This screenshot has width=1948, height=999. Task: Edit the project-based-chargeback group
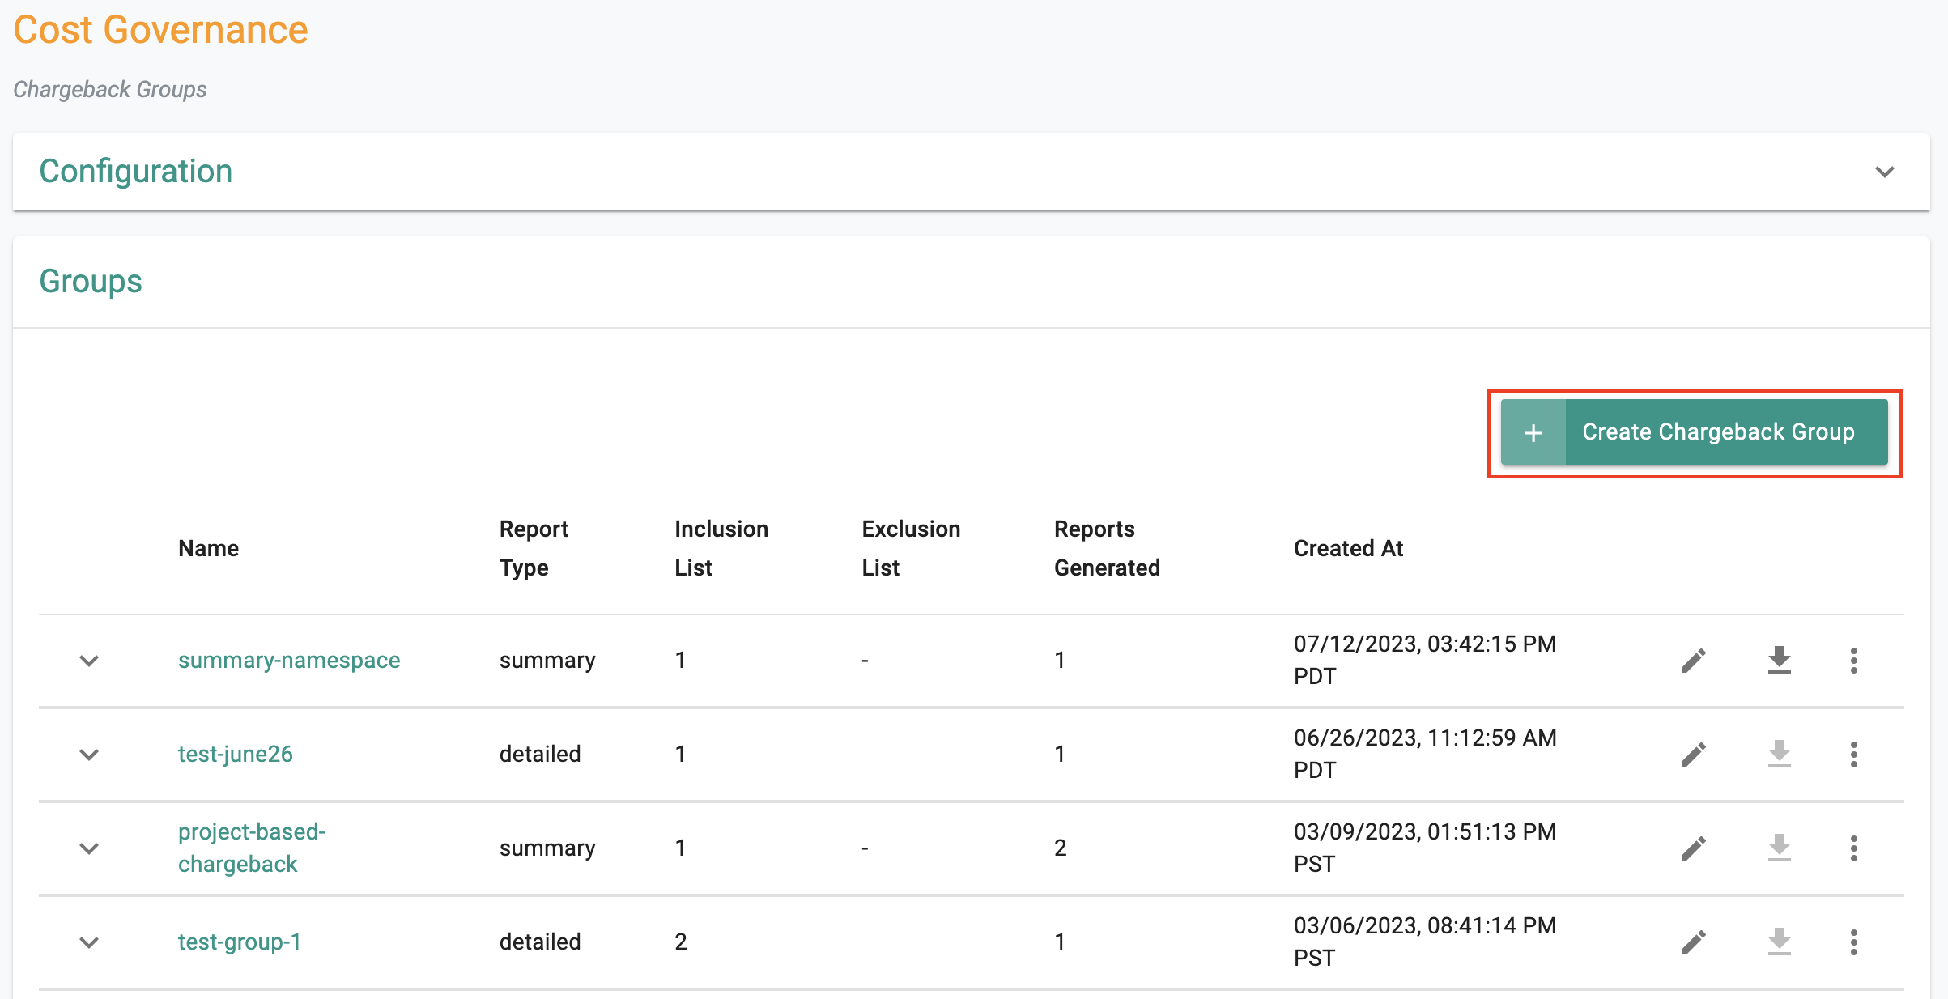[1693, 848]
